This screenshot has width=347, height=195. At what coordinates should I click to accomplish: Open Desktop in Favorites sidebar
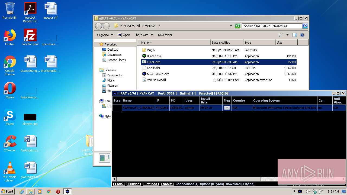110,50
